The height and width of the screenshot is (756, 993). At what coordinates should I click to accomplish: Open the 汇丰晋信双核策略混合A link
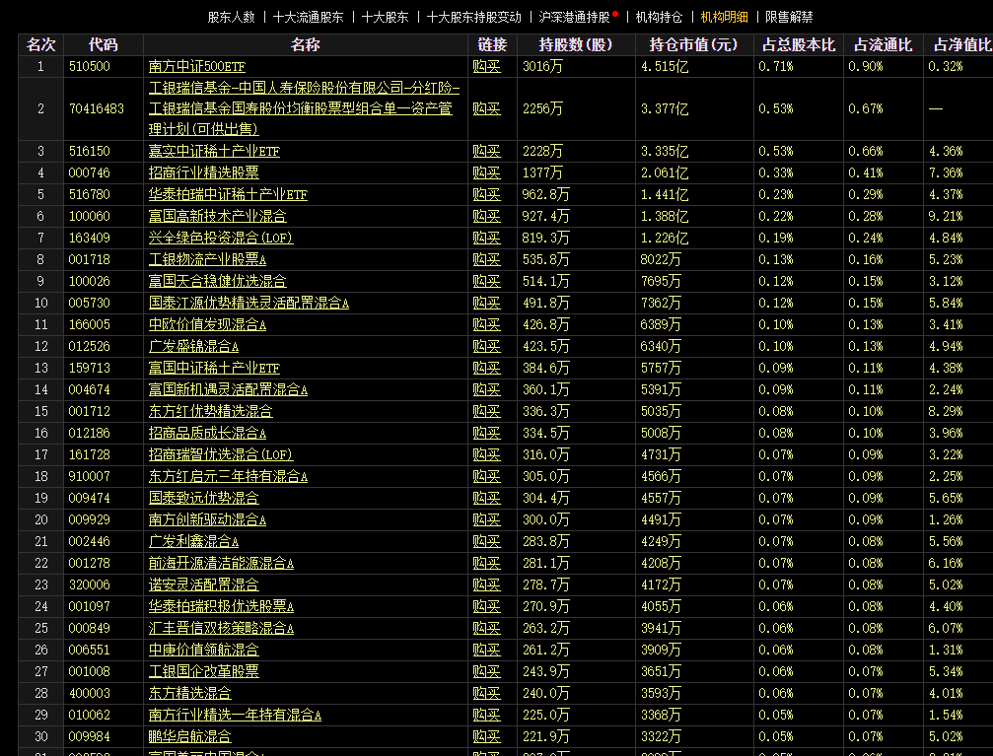point(221,628)
